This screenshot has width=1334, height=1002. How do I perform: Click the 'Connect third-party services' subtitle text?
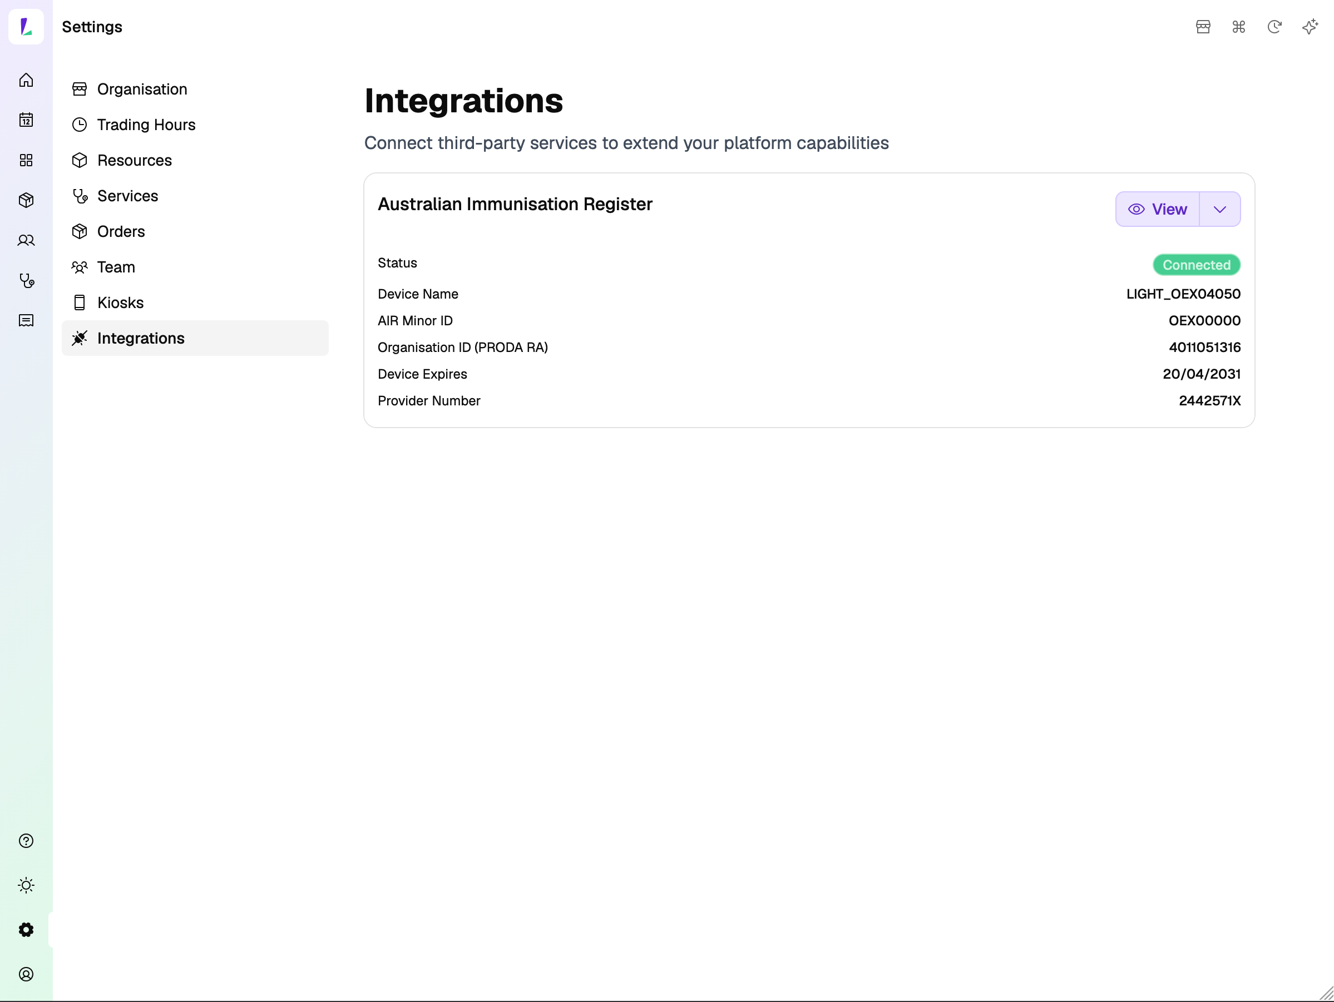coord(626,143)
